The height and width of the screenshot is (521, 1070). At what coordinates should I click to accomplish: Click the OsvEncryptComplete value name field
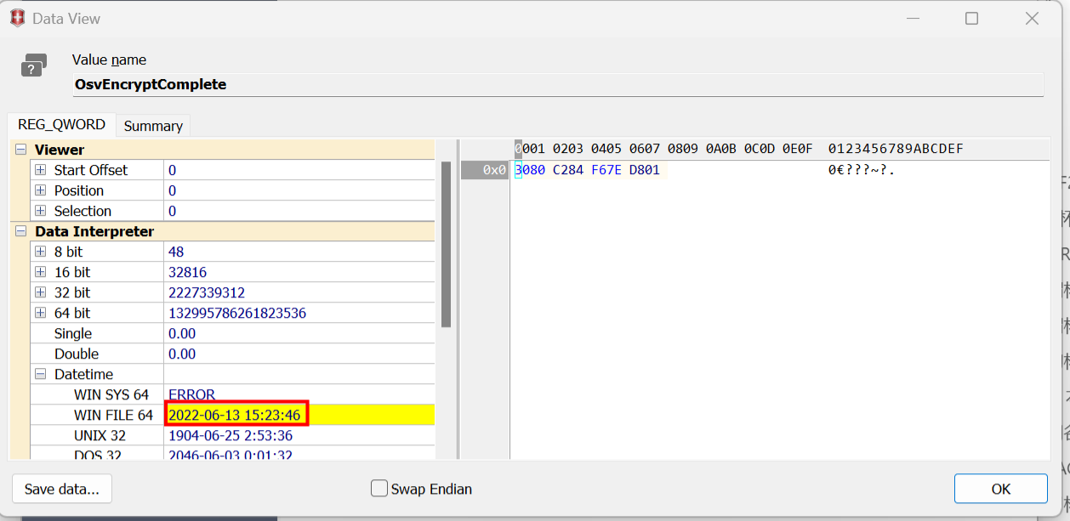pos(558,85)
